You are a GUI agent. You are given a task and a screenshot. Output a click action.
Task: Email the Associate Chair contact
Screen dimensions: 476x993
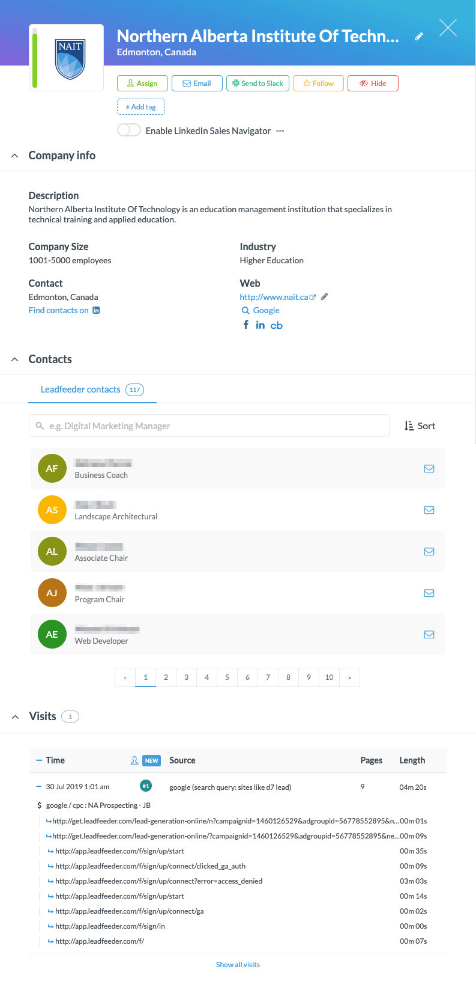[x=429, y=551]
